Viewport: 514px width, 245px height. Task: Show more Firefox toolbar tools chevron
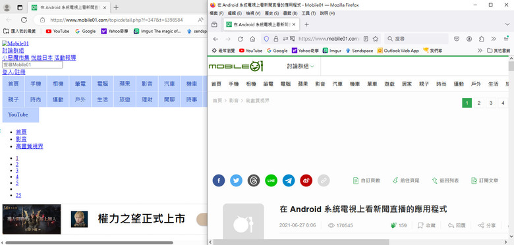click(494, 39)
